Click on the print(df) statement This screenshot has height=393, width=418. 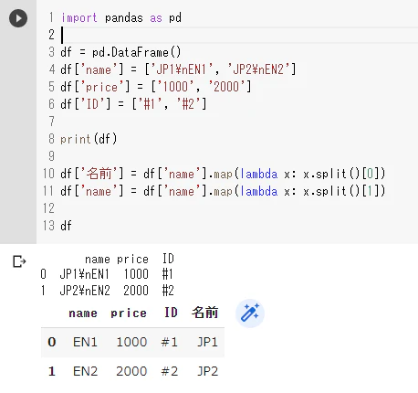tap(89, 139)
